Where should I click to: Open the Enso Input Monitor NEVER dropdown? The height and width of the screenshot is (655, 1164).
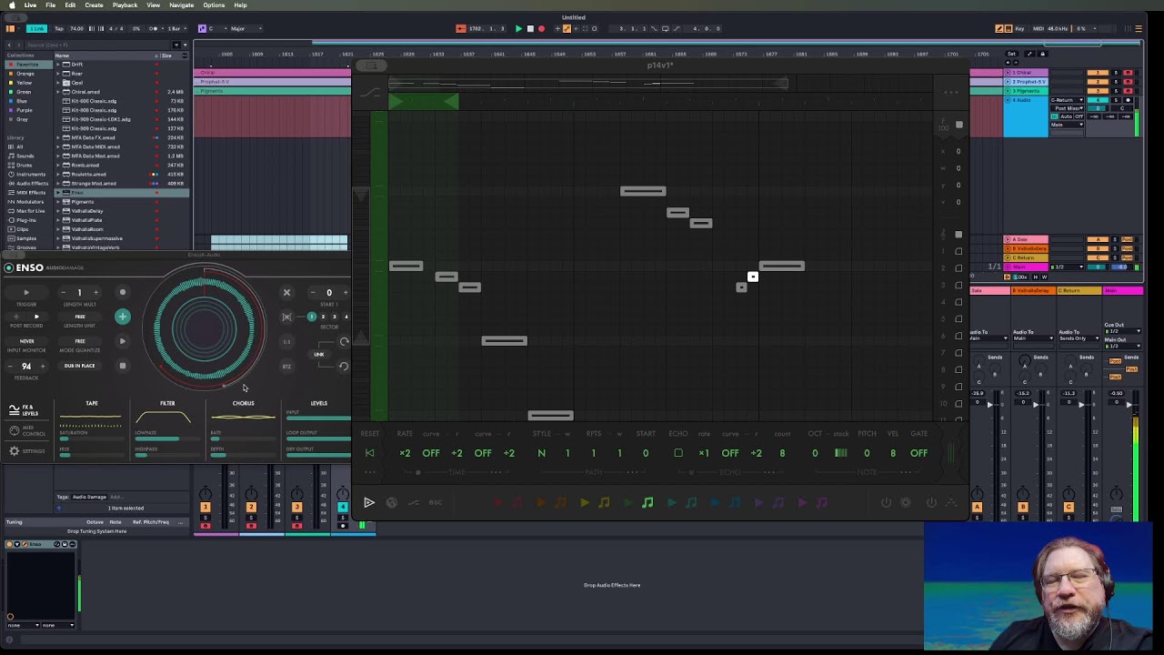pos(26,341)
